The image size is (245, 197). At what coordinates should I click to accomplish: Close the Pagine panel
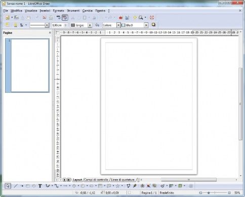click(x=50, y=32)
